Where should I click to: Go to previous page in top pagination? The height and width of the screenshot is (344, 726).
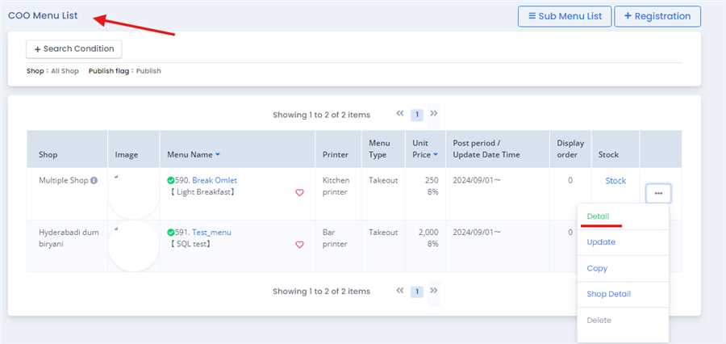pyautogui.click(x=399, y=114)
